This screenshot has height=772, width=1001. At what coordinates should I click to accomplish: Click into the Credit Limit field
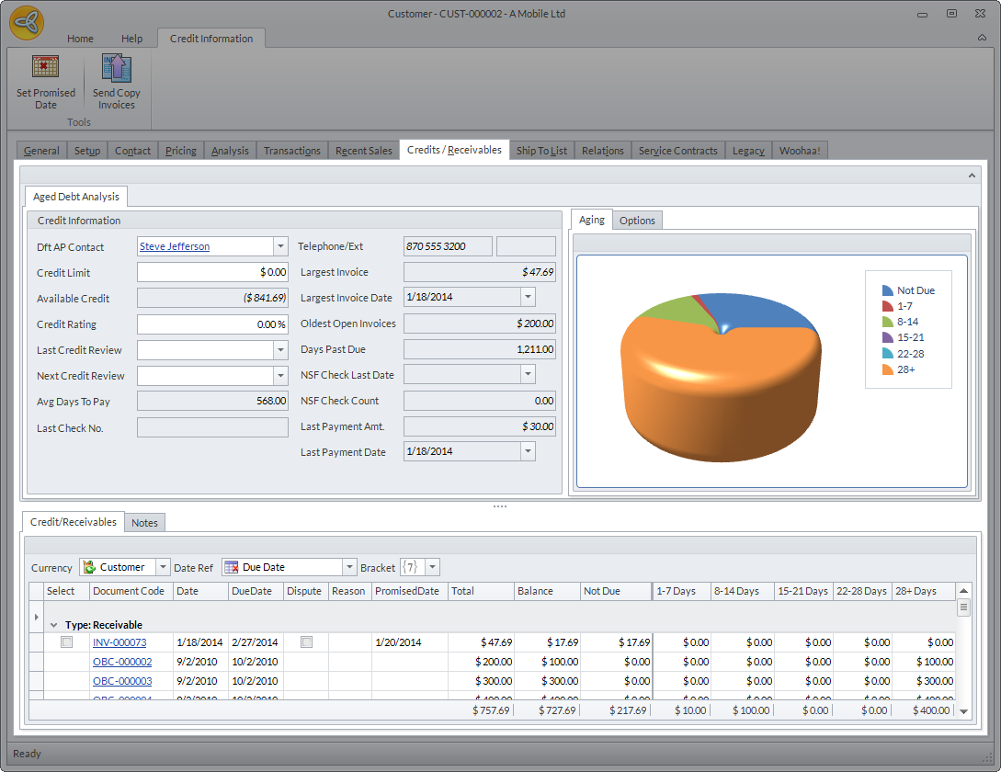(x=212, y=272)
